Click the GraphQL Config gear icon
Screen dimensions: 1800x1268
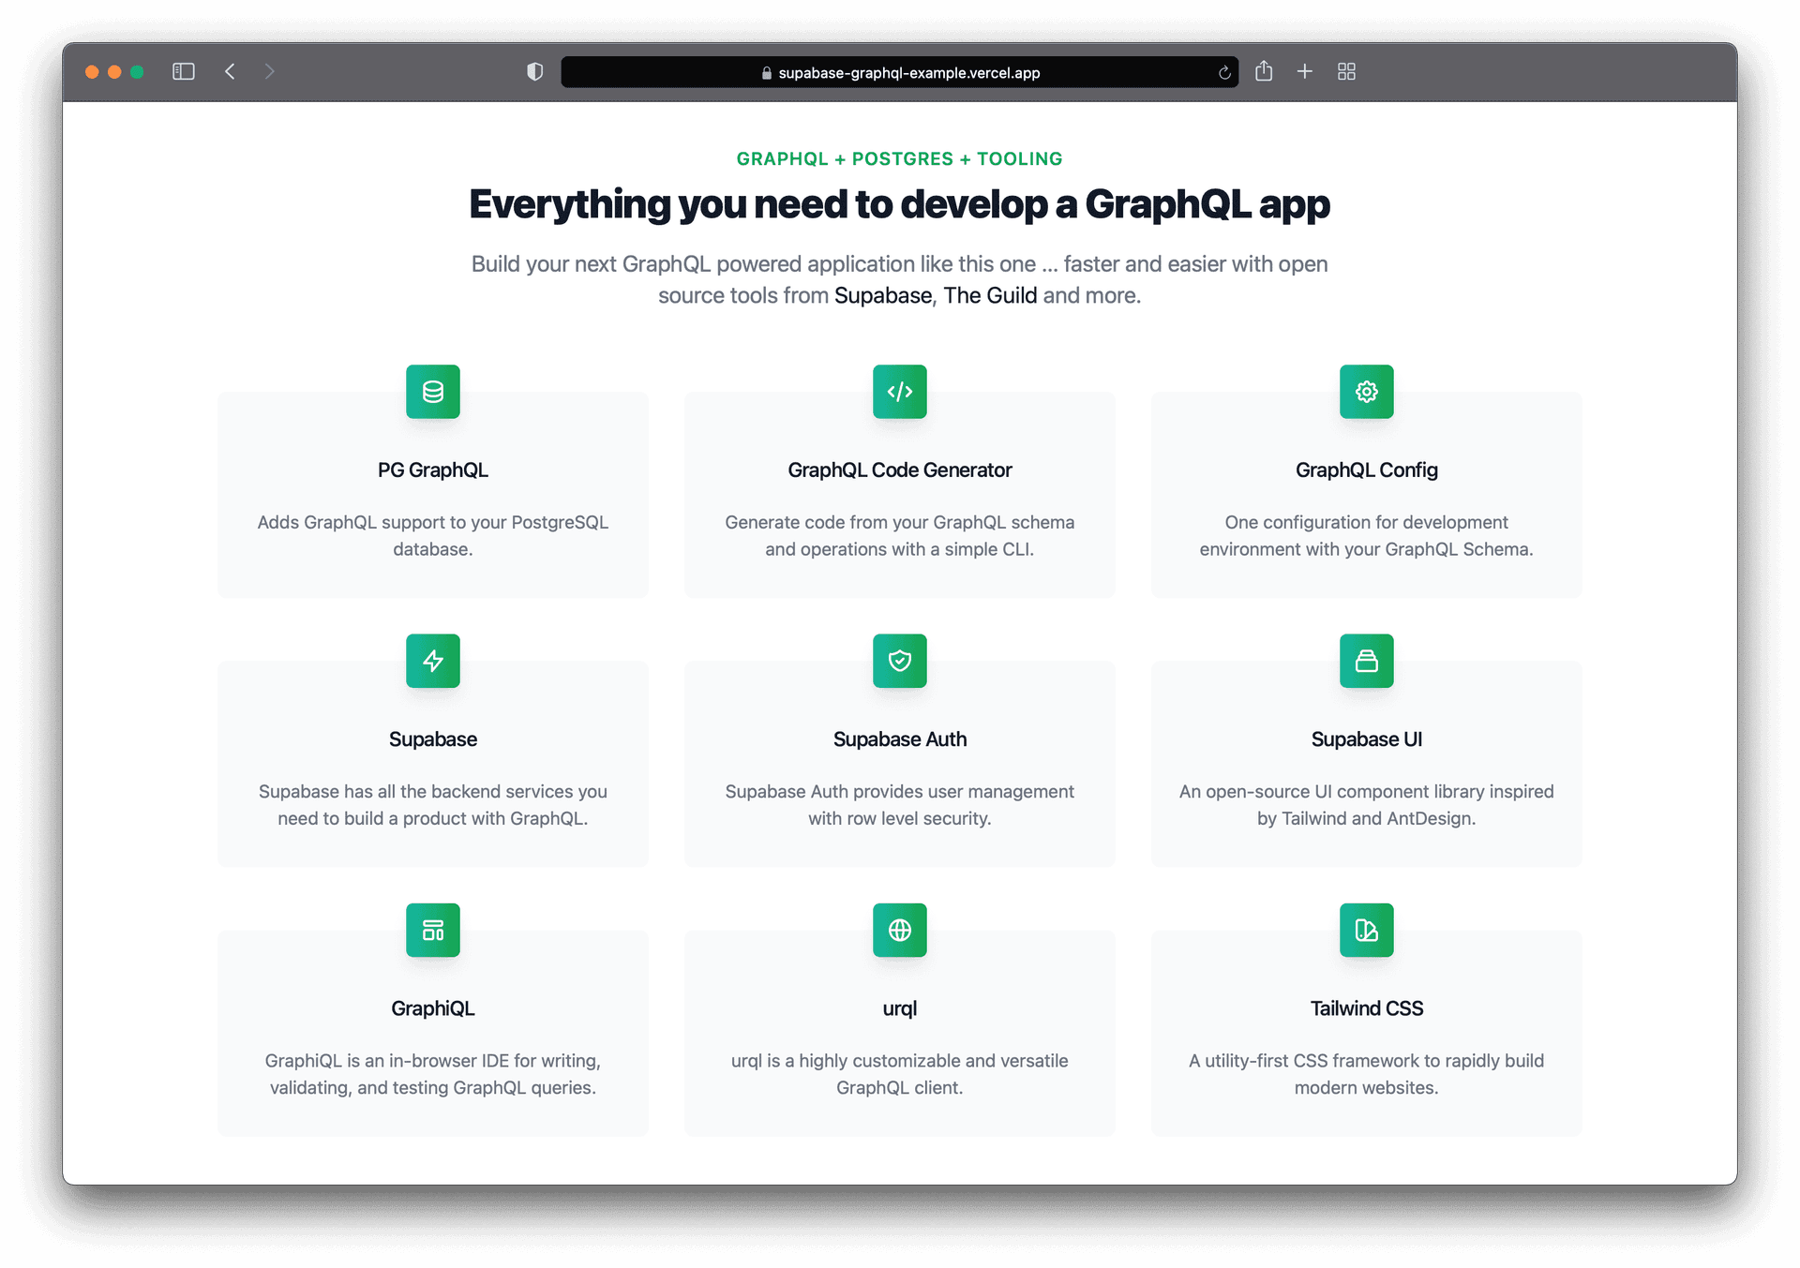coord(1366,392)
